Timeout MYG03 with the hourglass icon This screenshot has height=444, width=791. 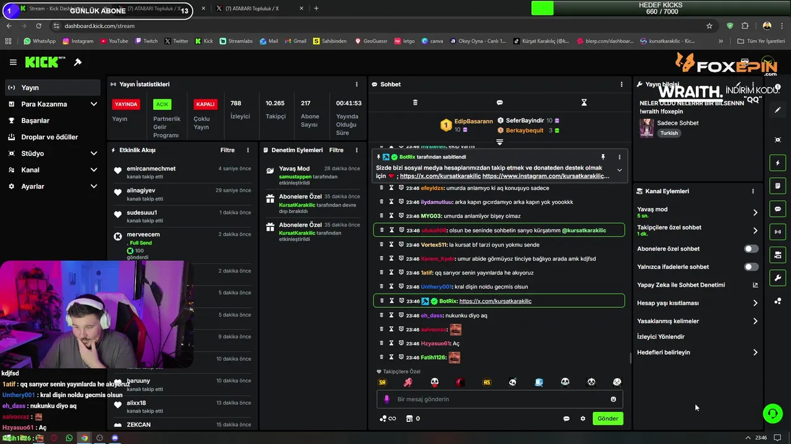coord(391,216)
